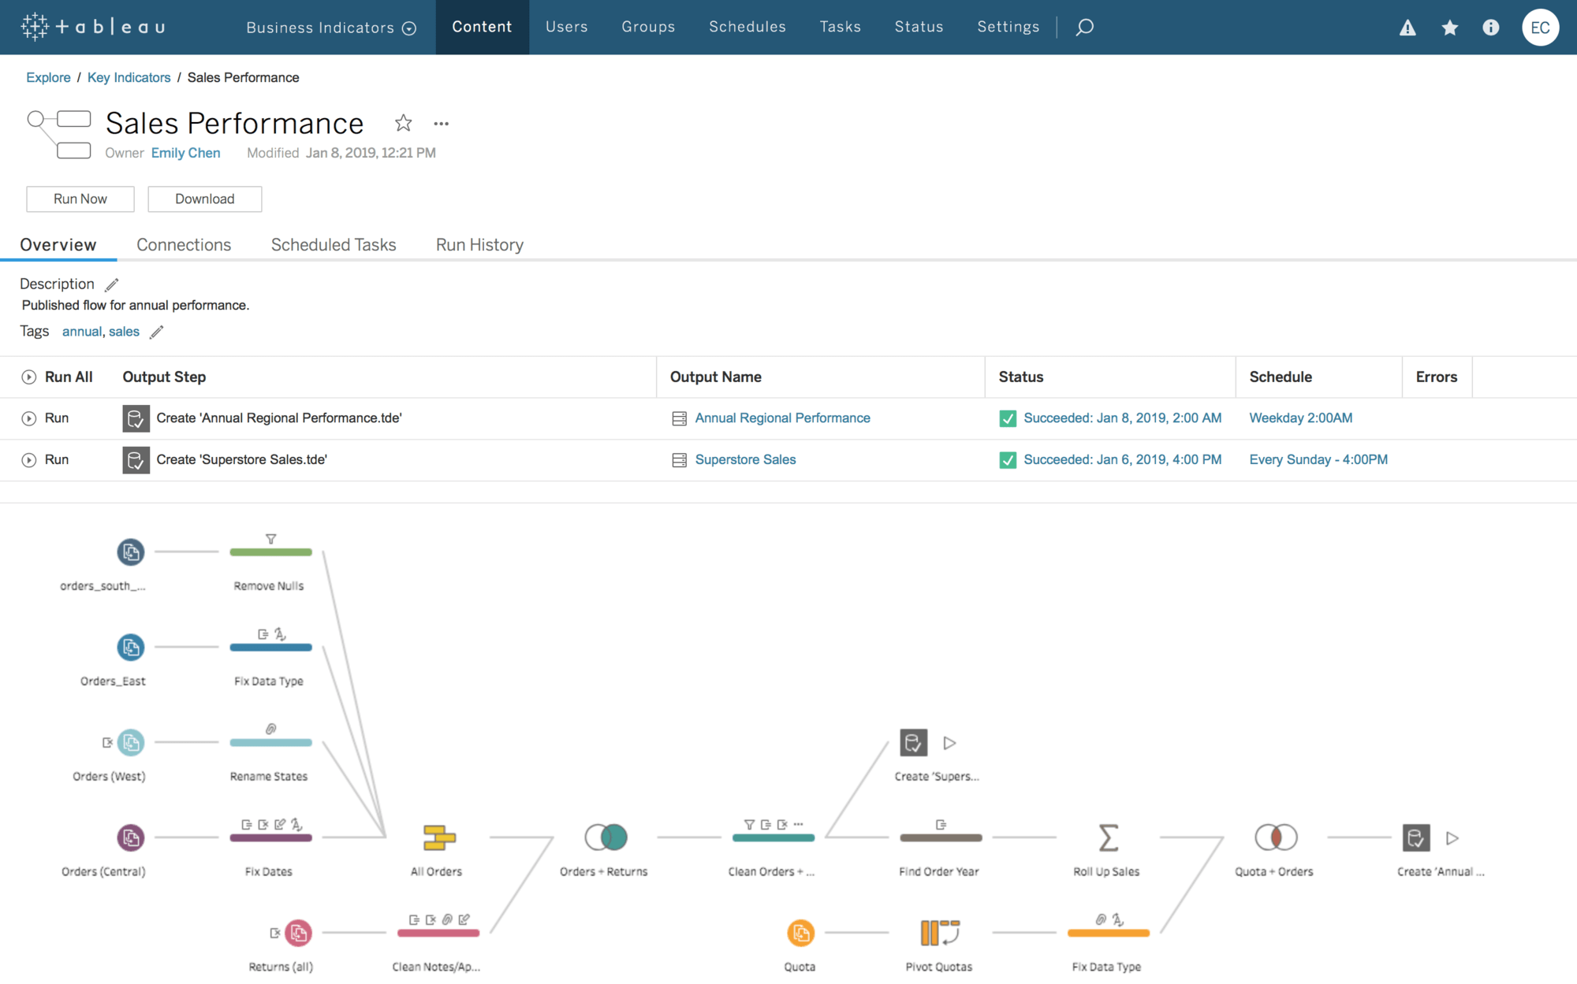This screenshot has width=1577, height=984.
Task: Click the Download button
Action: tap(204, 199)
